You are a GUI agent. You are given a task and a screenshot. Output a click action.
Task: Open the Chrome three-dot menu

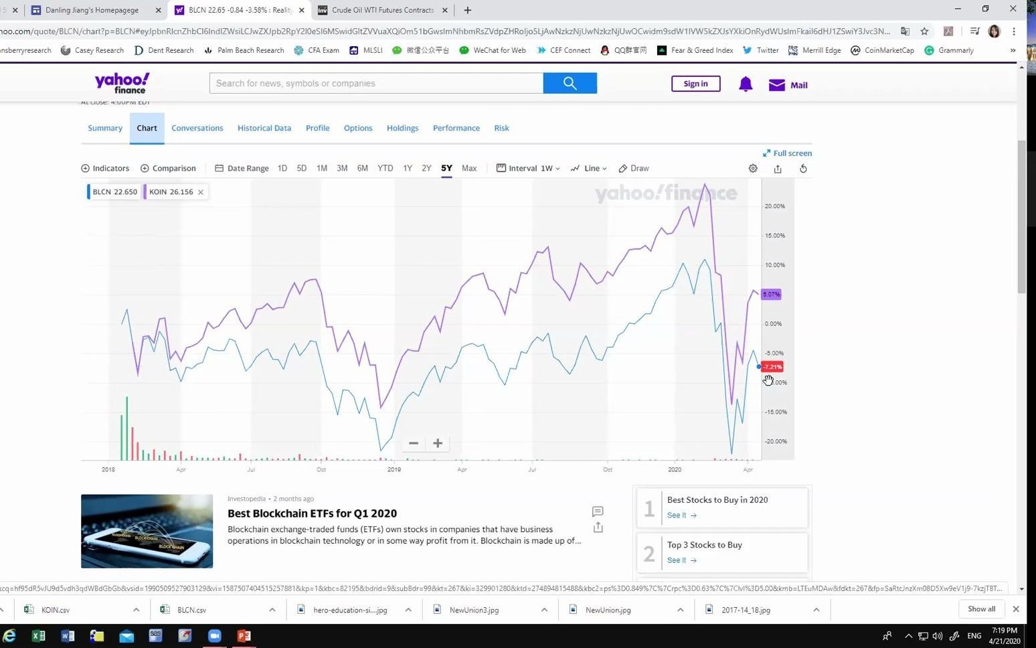pos(1014,31)
